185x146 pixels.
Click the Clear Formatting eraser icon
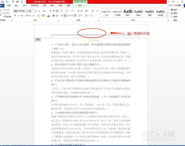pos(50,11)
